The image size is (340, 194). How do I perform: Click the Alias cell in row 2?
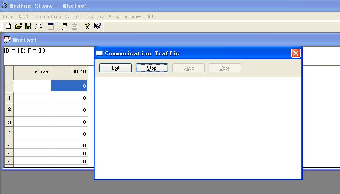32,110
